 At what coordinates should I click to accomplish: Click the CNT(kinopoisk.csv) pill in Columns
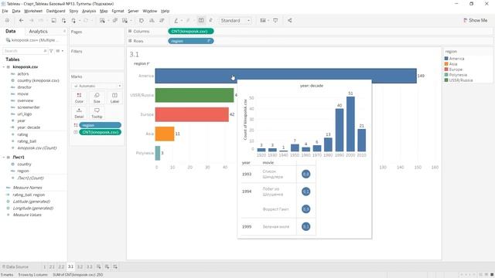pyautogui.click(x=191, y=31)
